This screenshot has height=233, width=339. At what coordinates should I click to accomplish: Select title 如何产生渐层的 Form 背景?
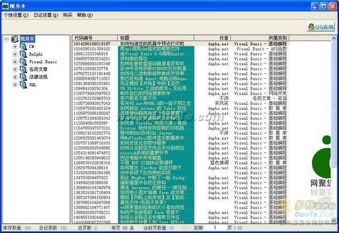[150, 213]
